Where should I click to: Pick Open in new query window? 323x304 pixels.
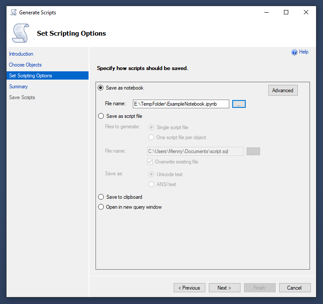[101, 207]
